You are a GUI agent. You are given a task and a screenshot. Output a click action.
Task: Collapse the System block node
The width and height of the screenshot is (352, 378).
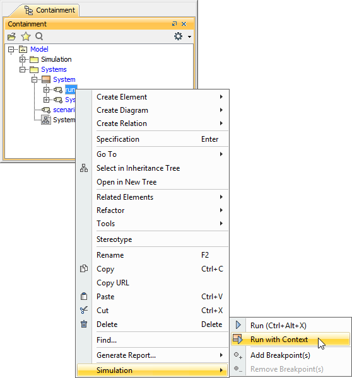pos(35,79)
